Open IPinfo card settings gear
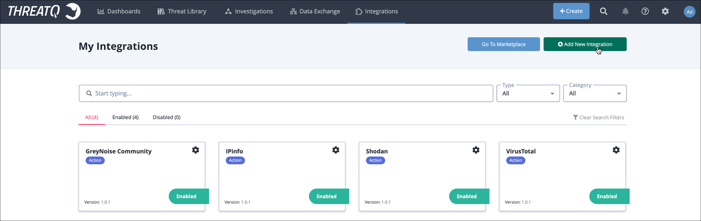 [x=336, y=150]
